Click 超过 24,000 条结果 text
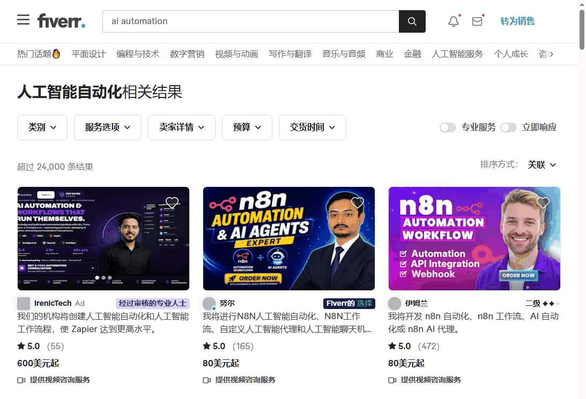The width and height of the screenshot is (586, 399). click(x=55, y=167)
